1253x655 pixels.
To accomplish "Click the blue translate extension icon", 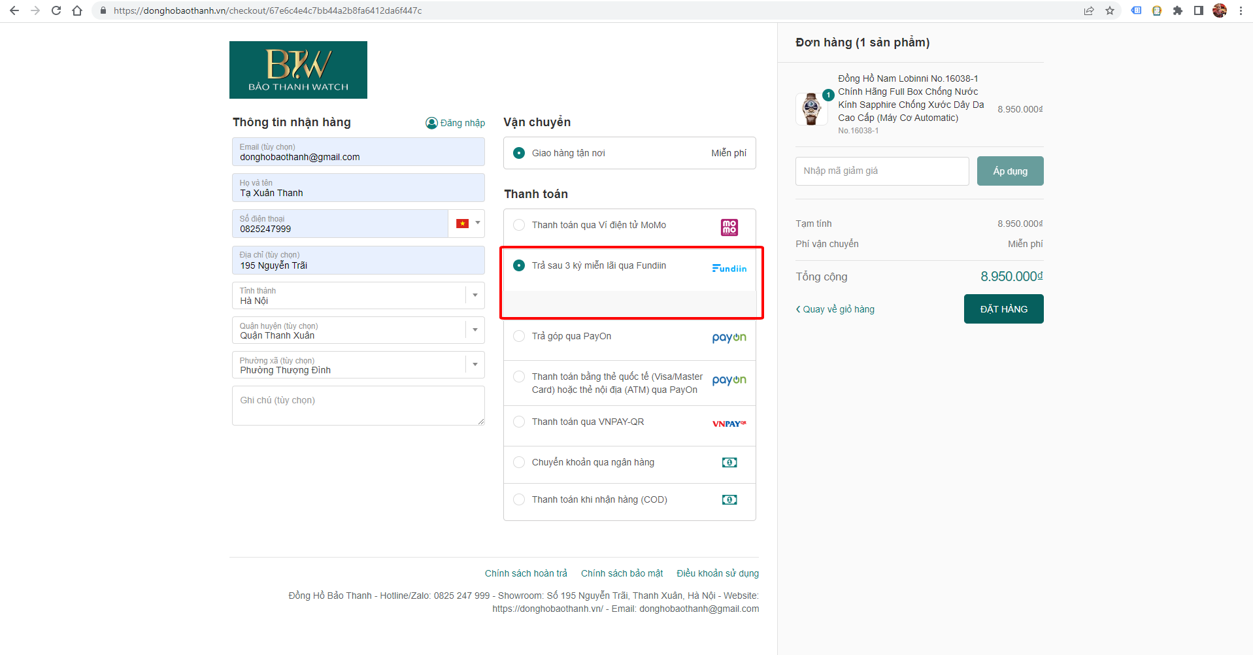I will click(x=1136, y=10).
